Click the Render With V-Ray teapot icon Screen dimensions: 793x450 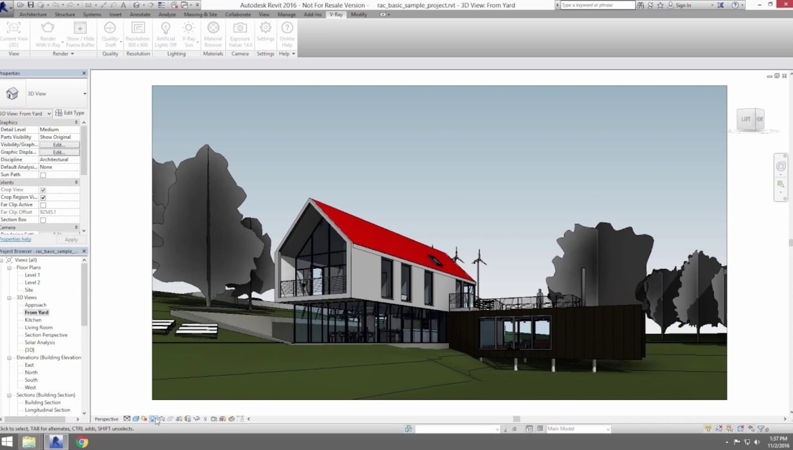[x=48, y=28]
